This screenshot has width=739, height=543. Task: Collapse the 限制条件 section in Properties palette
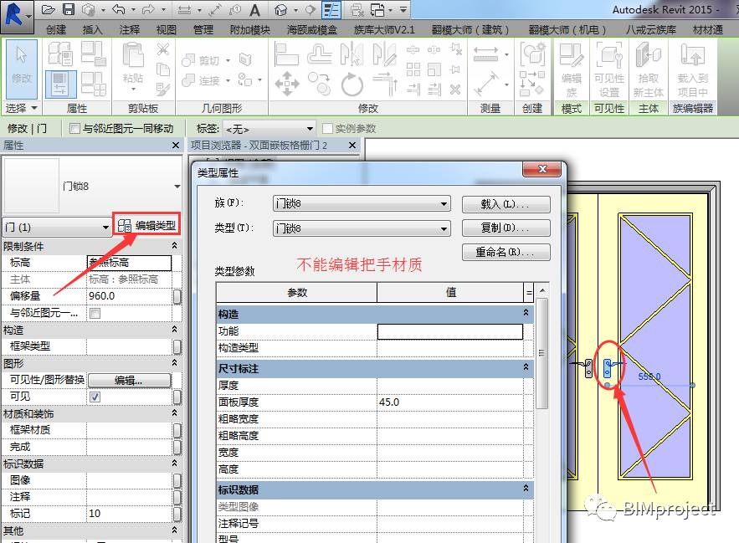(x=174, y=246)
